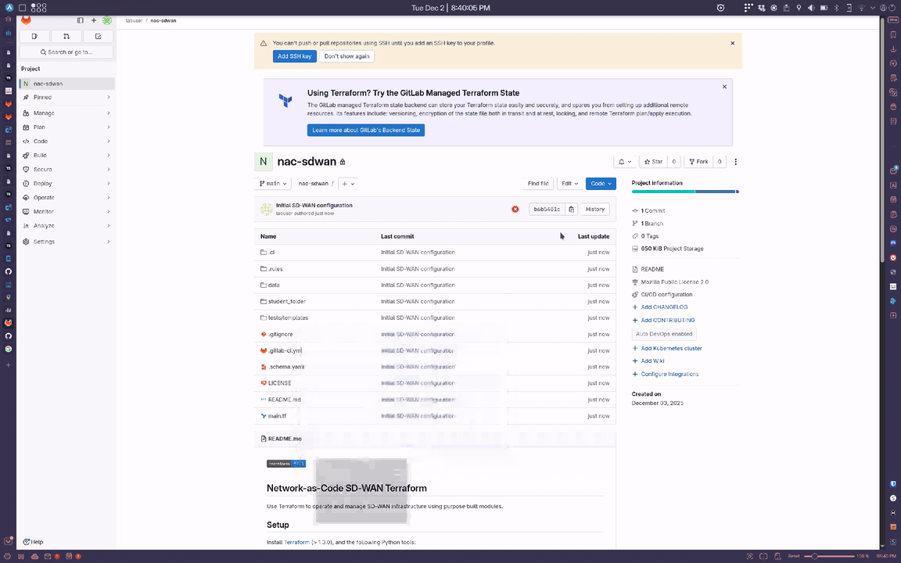
Task: Expand the Code sidebar section
Action: 66,142
